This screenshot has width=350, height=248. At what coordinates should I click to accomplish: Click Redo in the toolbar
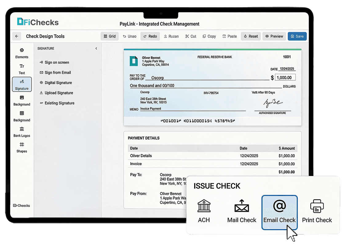point(150,36)
